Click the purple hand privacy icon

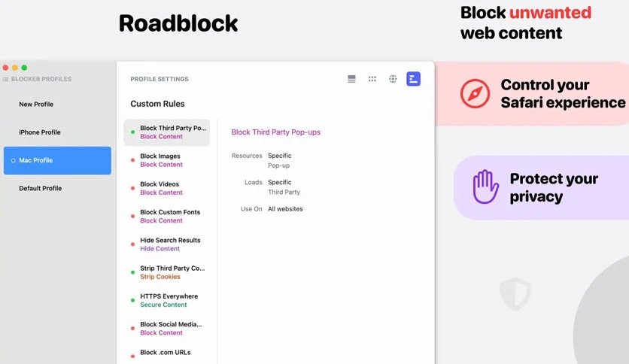pos(485,187)
